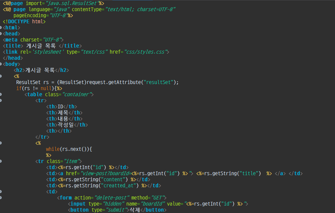Viewport: 335px width, 213px height.
Task: Click the closing </head> tag
Action: pyautogui.click(x=13, y=58)
